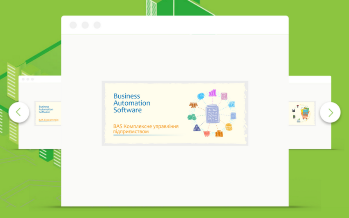Click the BAS Комплексне управління підприємством link

[x=148, y=129]
